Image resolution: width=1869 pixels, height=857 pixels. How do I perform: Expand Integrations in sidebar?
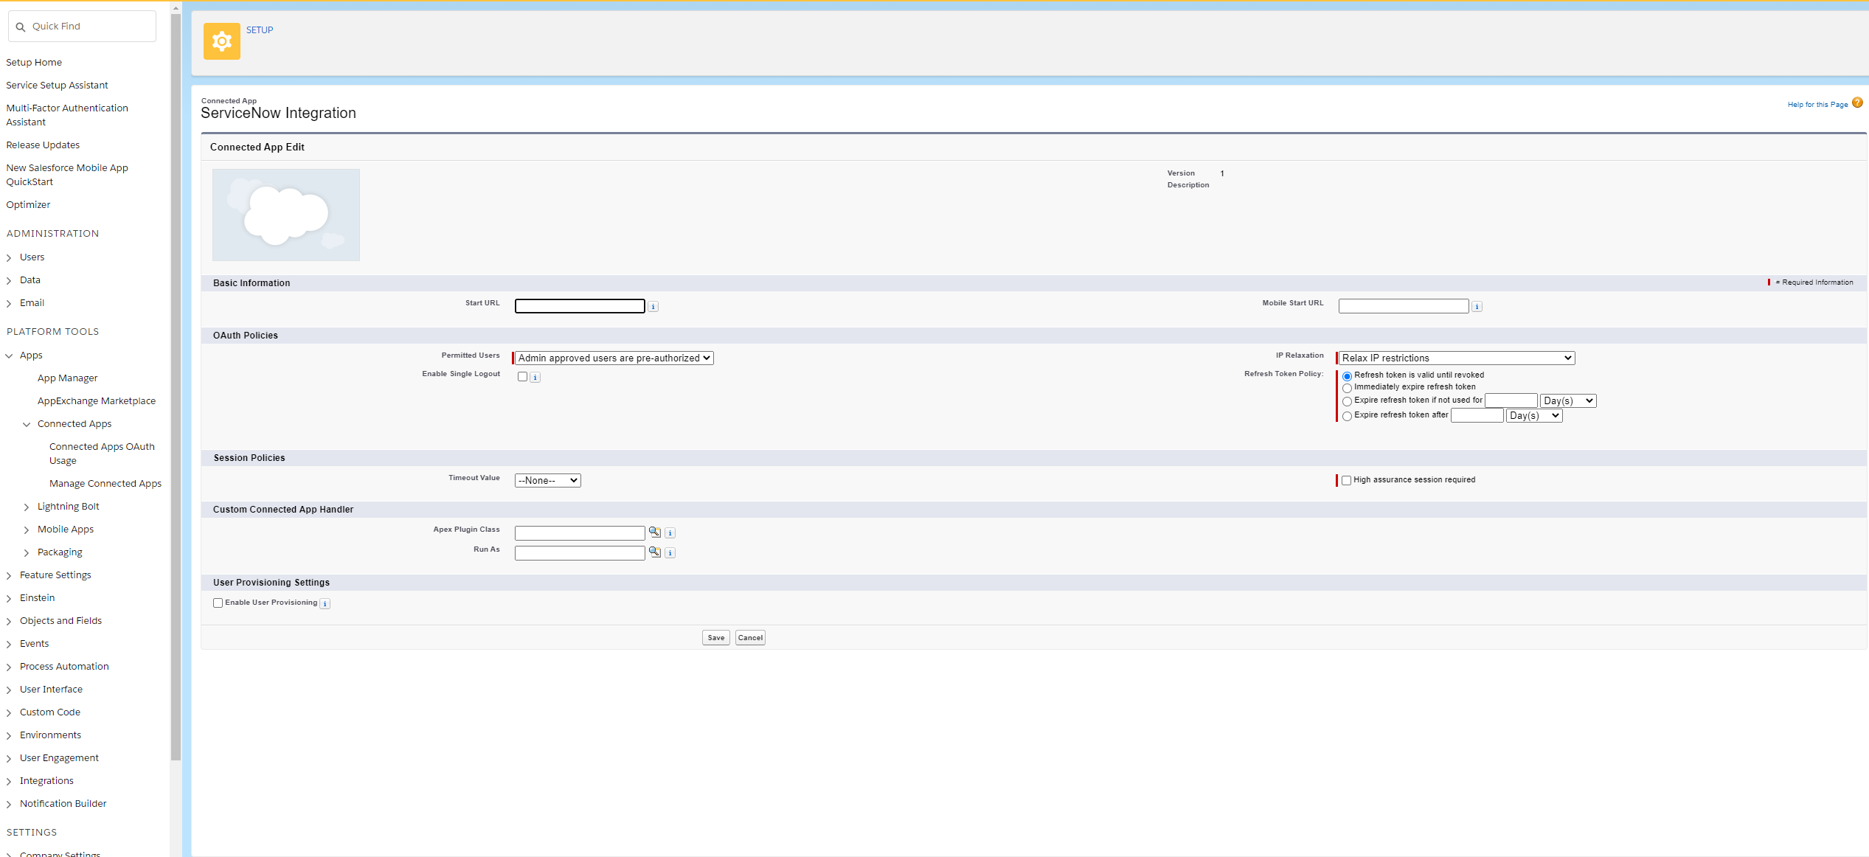[9, 782]
